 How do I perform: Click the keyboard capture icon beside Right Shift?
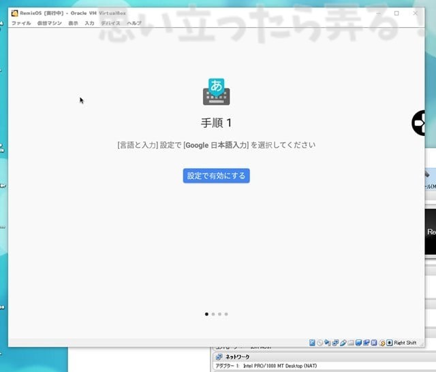(x=390, y=343)
